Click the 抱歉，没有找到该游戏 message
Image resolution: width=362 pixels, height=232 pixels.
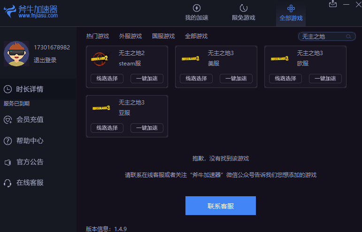click(x=221, y=159)
